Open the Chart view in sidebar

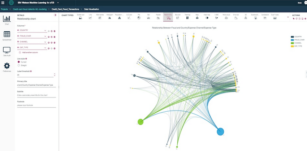(7, 20)
